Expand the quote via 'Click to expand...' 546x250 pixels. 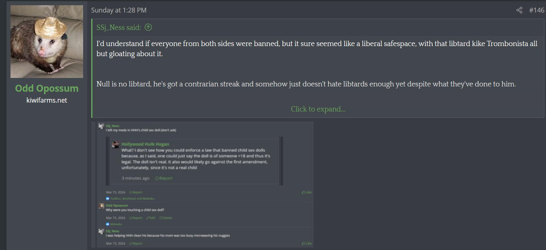(318, 109)
